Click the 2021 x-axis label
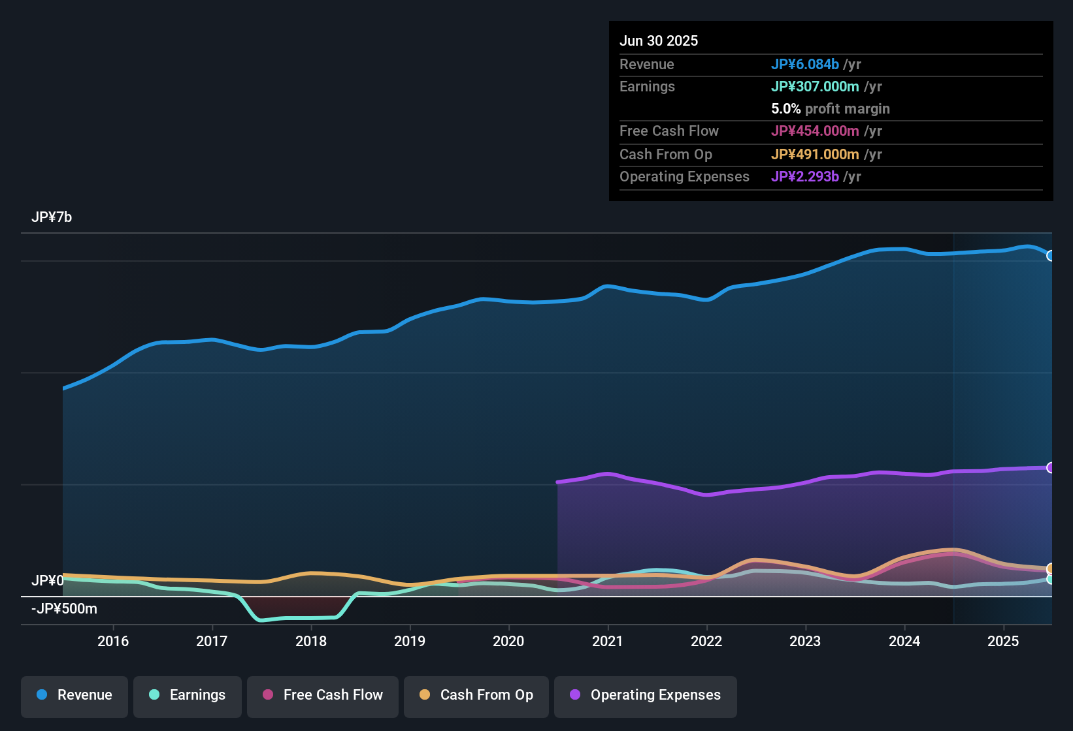This screenshot has height=731, width=1073. [x=608, y=641]
